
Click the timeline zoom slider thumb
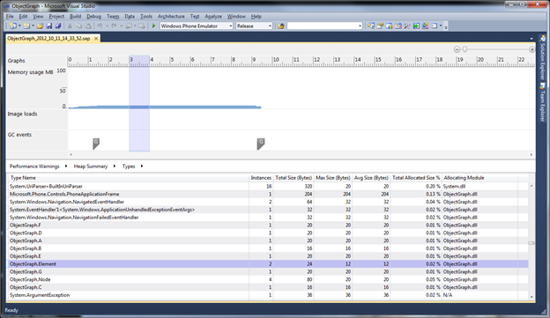coord(465,49)
